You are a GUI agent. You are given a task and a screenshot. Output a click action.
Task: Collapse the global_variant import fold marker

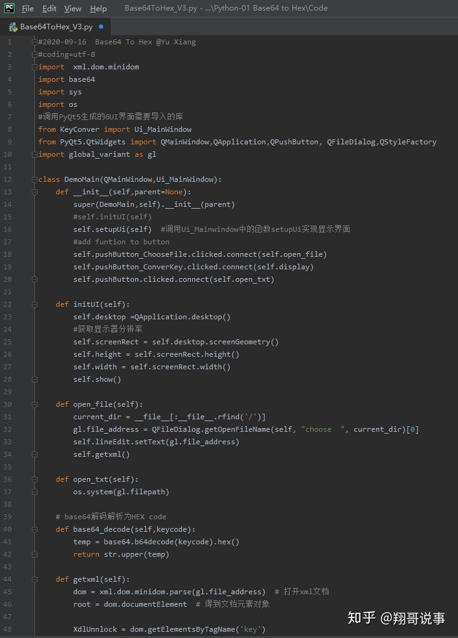(x=34, y=154)
